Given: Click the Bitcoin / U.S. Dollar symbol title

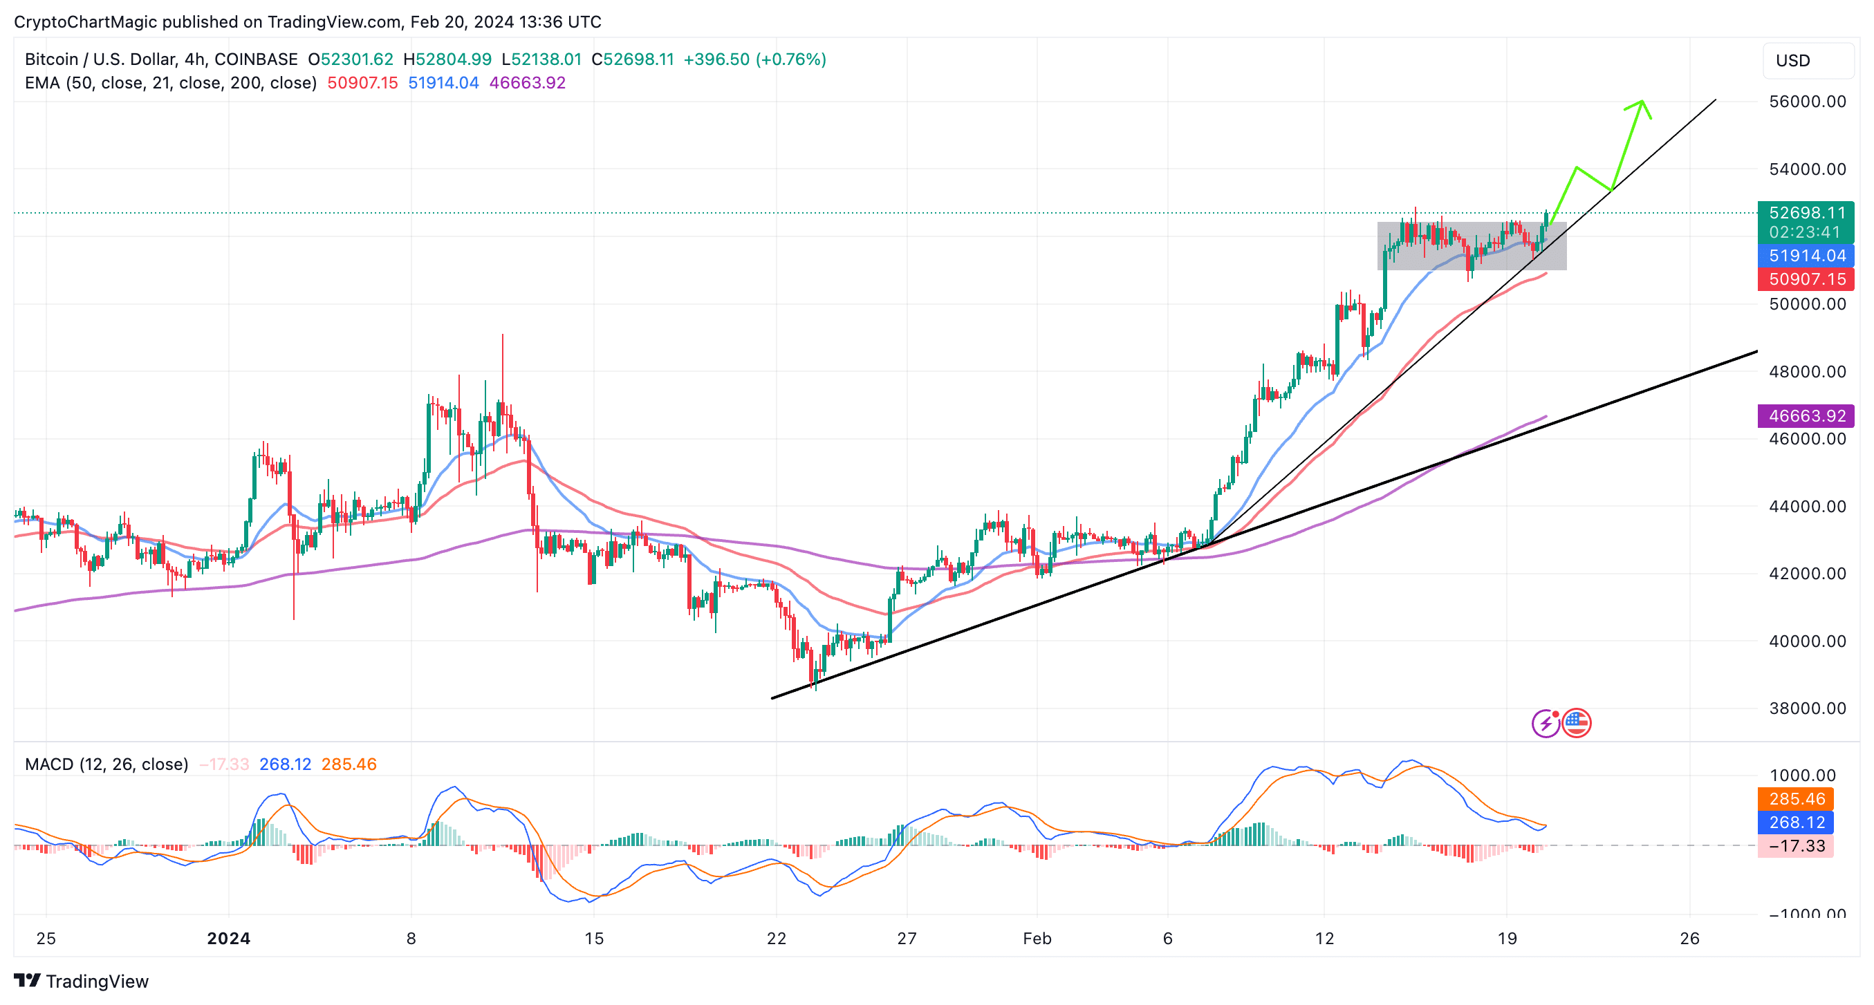Looking at the screenshot, I should pyautogui.click(x=160, y=59).
